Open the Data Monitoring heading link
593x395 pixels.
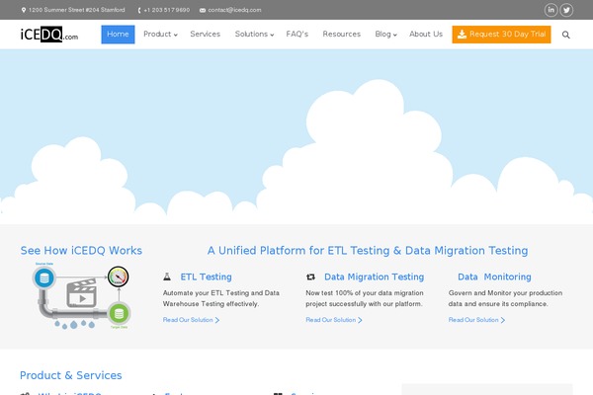click(x=494, y=277)
